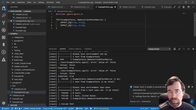Click the sync changes icon in status bar
This screenshot has height=110, width=196.
click(x=12, y=108)
